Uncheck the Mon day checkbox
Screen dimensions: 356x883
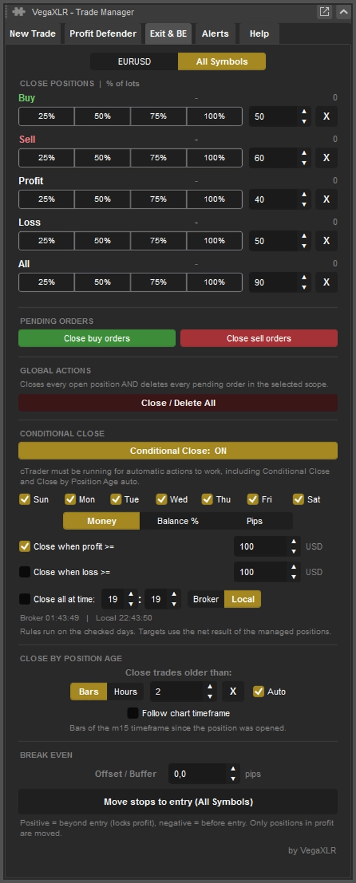point(70,499)
